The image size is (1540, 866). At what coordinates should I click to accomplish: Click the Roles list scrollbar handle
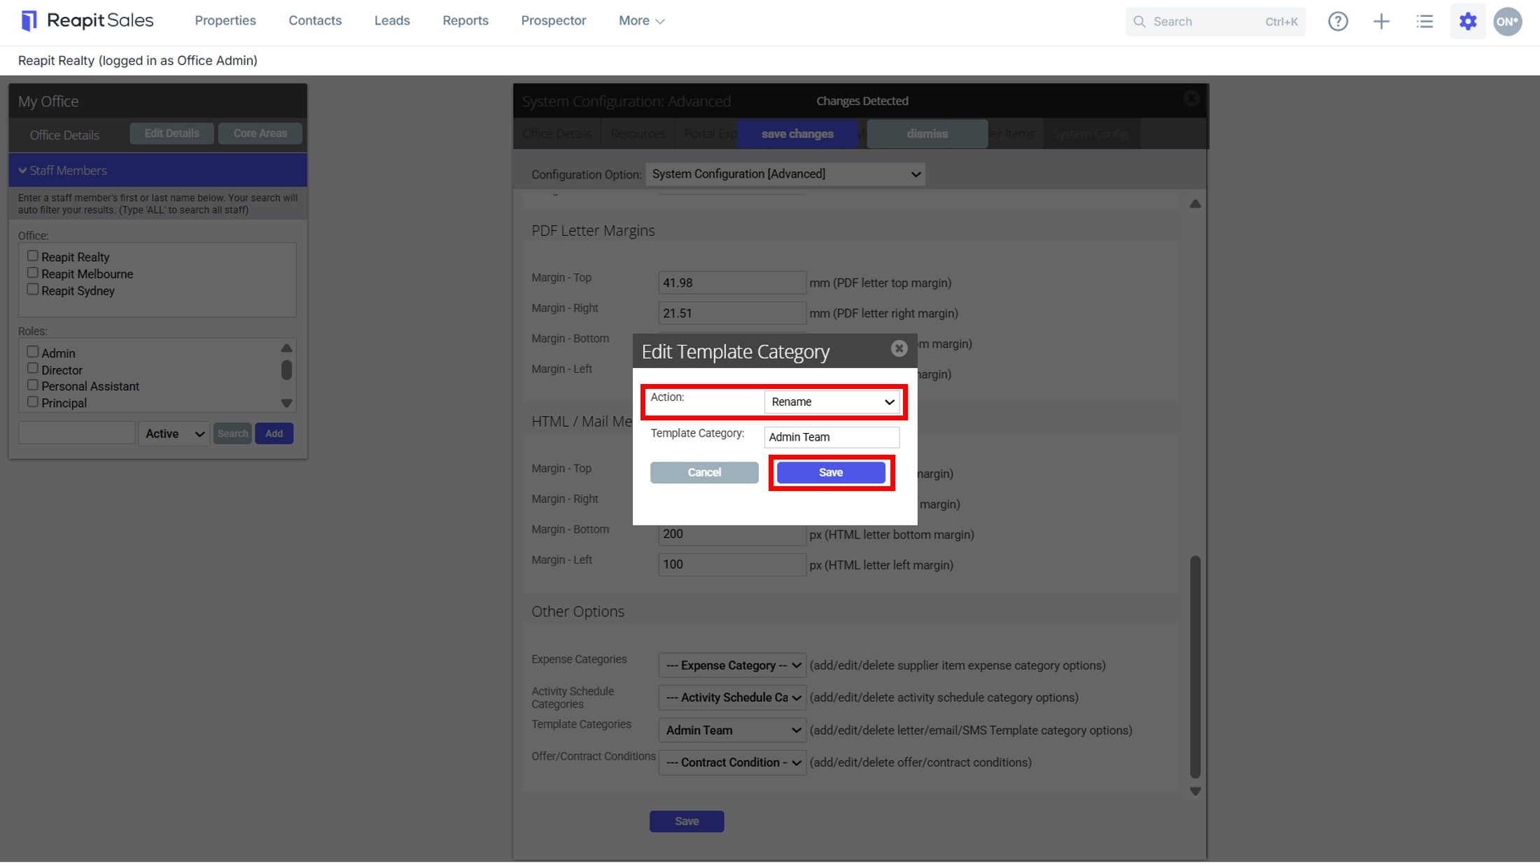click(x=286, y=370)
